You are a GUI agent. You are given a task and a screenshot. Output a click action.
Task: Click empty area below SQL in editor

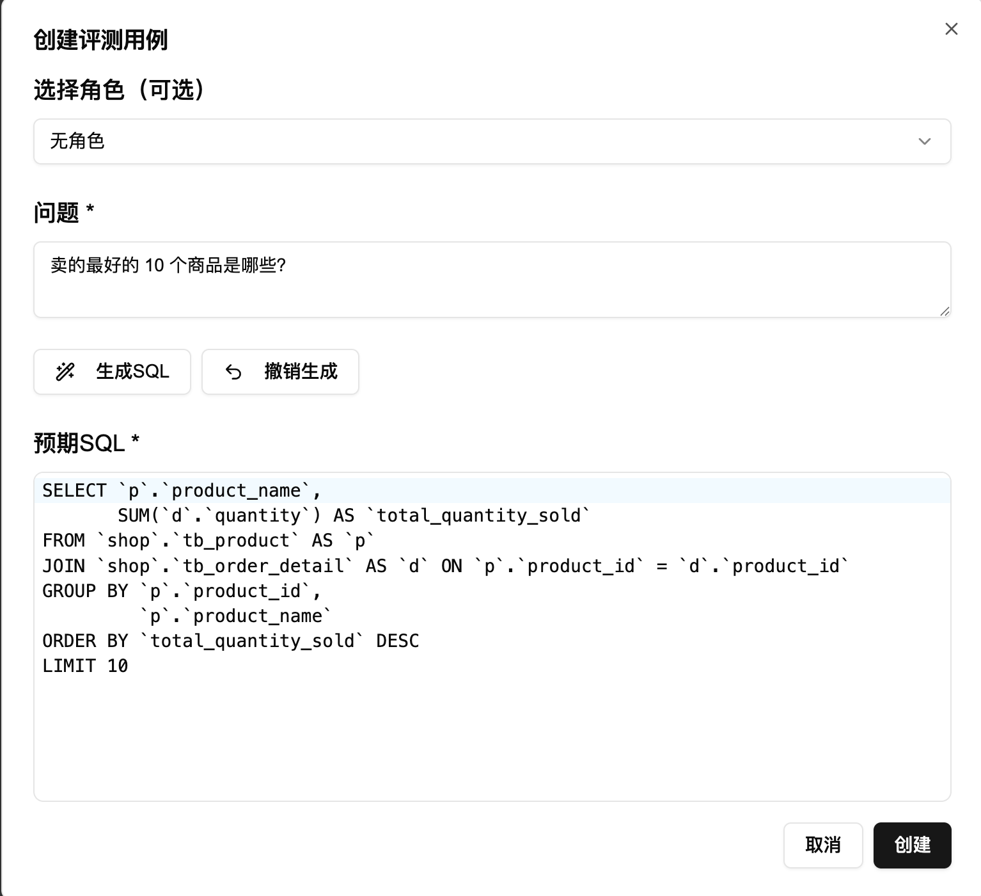coord(491,742)
